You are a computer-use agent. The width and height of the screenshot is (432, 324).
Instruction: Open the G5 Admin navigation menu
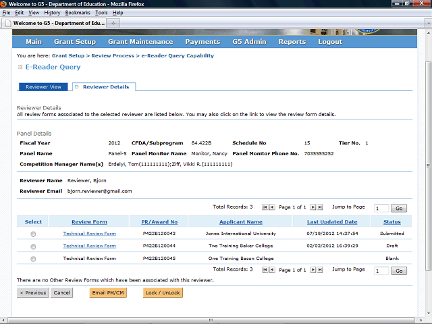pos(249,42)
